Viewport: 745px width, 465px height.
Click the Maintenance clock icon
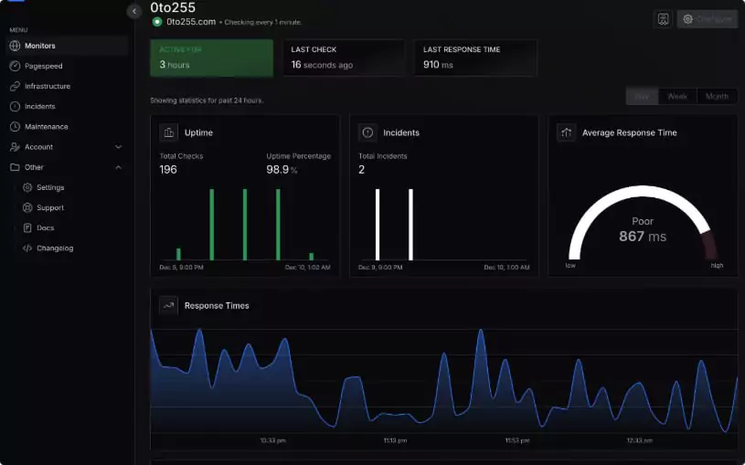click(x=15, y=127)
